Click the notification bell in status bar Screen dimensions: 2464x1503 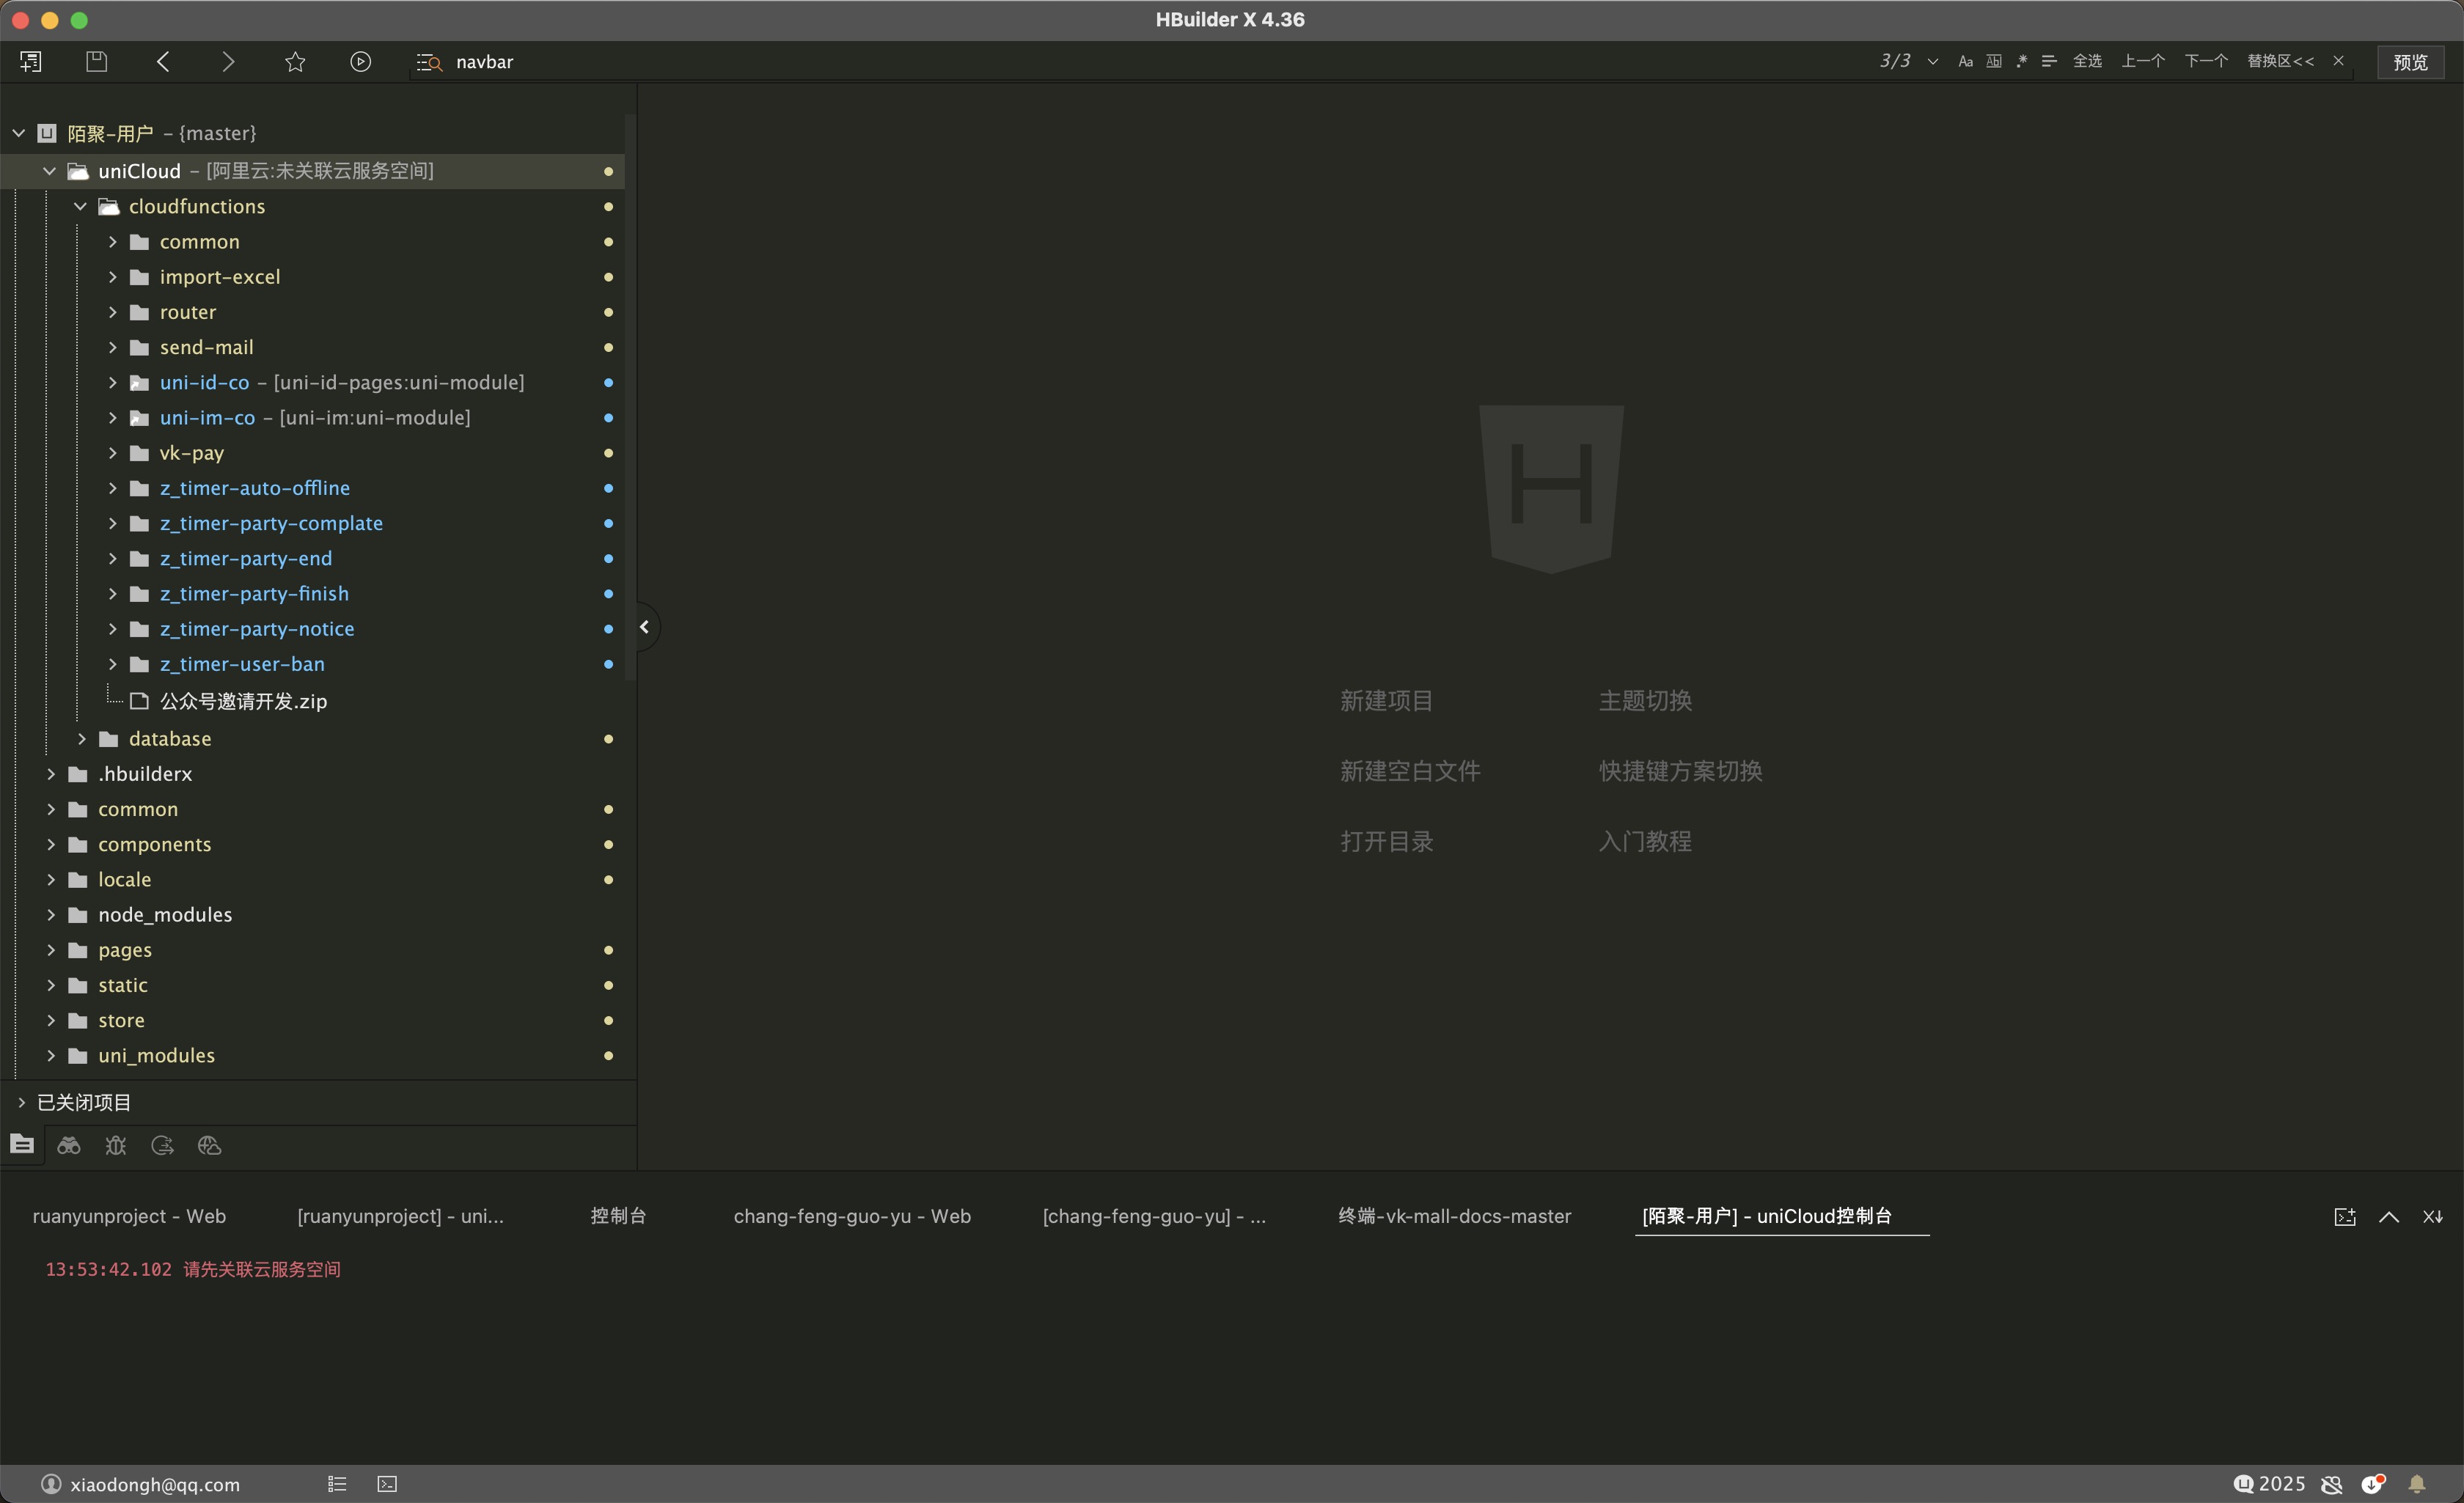[2417, 1484]
